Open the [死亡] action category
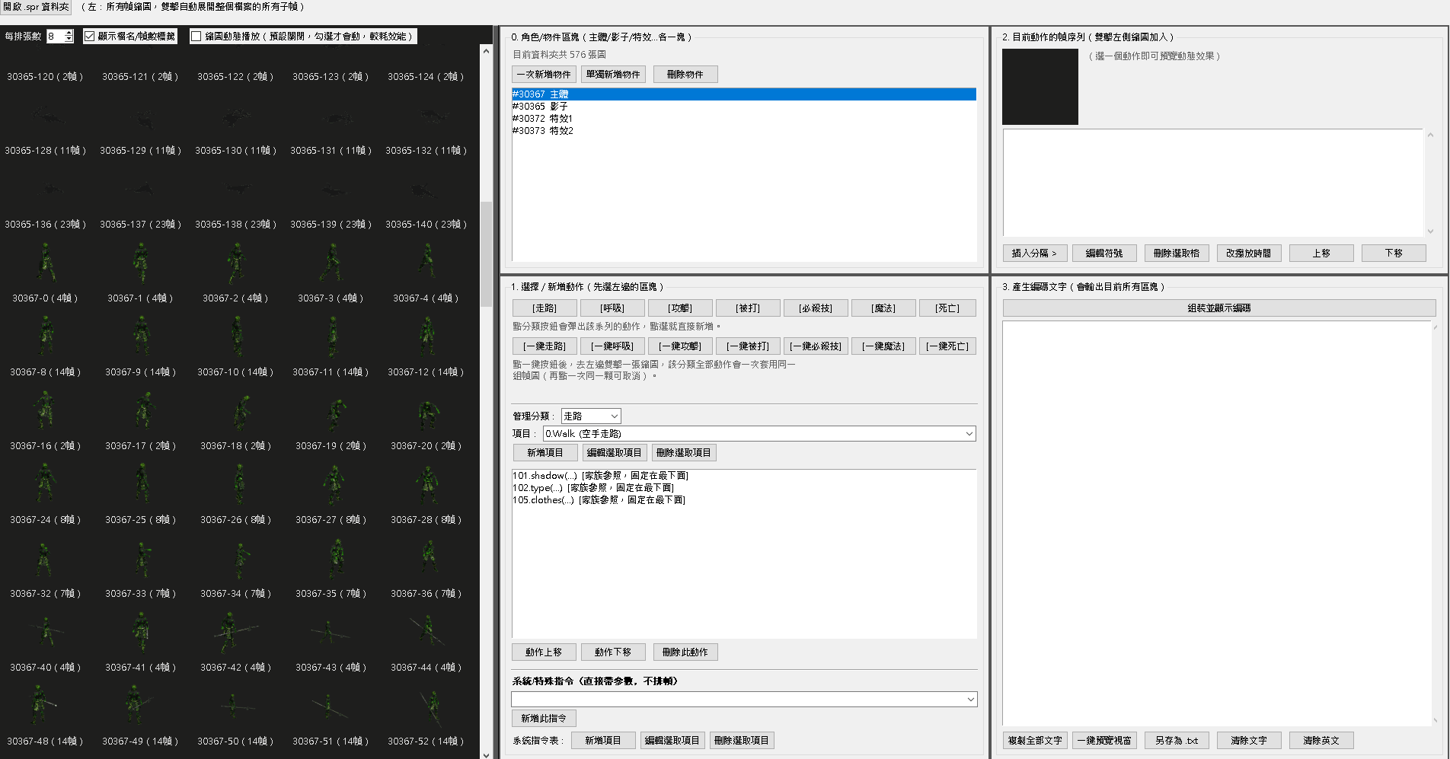The image size is (1450, 759). pyautogui.click(x=947, y=308)
